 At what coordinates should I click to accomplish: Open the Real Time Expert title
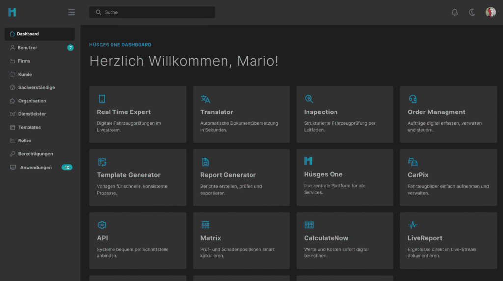[x=124, y=112]
